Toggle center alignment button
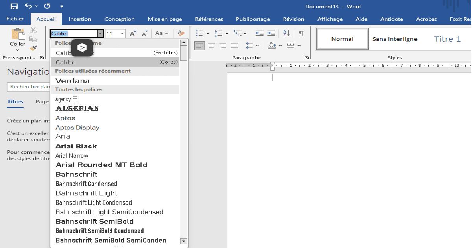472x248 pixels. tap(211, 46)
